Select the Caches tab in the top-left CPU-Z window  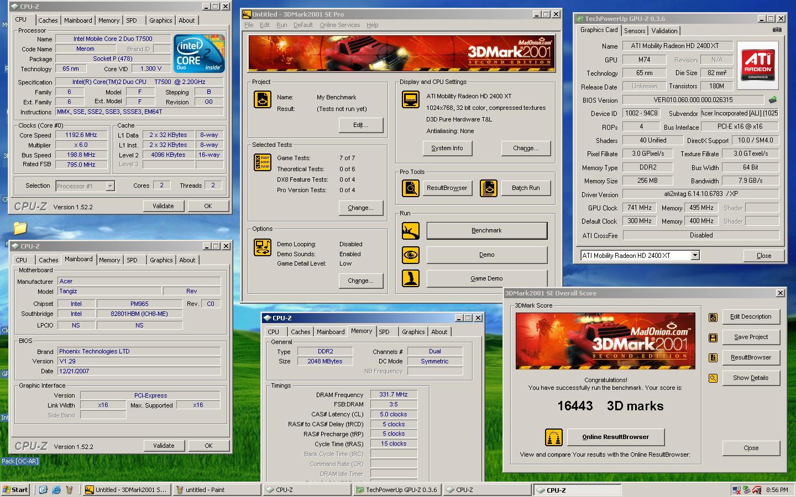48,20
